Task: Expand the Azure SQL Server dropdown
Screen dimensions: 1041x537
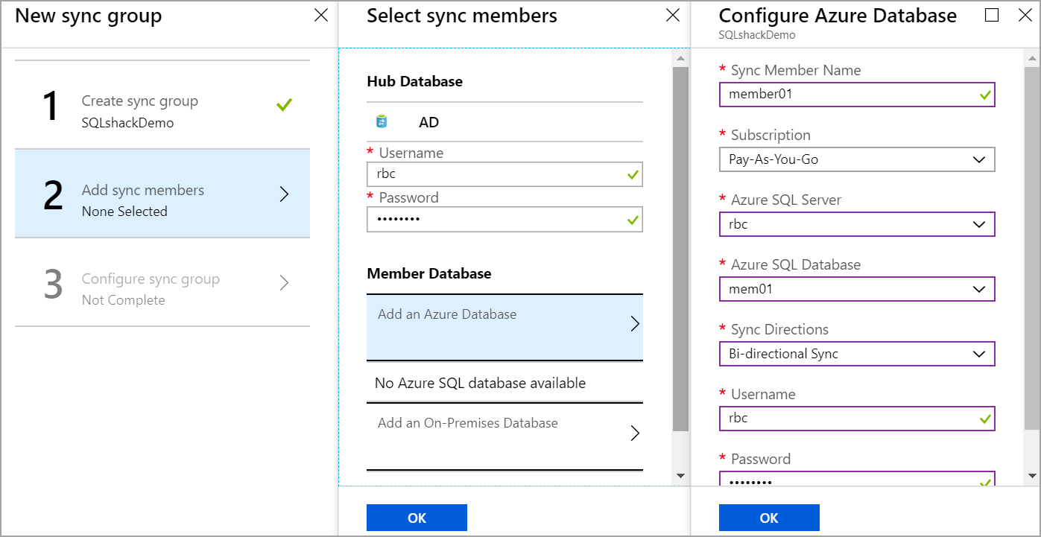Action: pos(856,224)
